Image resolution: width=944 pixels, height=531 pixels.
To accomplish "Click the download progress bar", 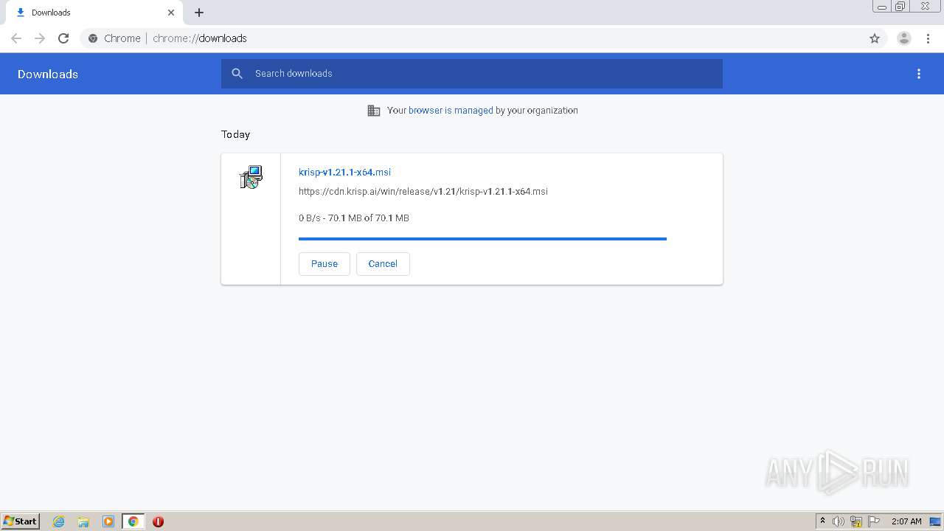I will click(482, 239).
